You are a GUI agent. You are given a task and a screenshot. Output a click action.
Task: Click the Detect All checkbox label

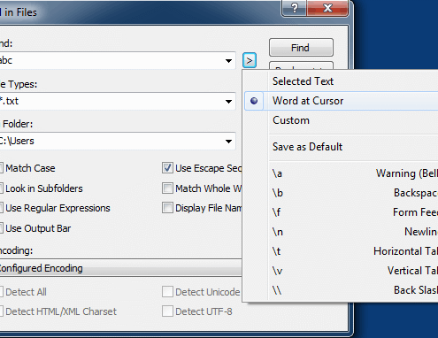(x=26, y=292)
